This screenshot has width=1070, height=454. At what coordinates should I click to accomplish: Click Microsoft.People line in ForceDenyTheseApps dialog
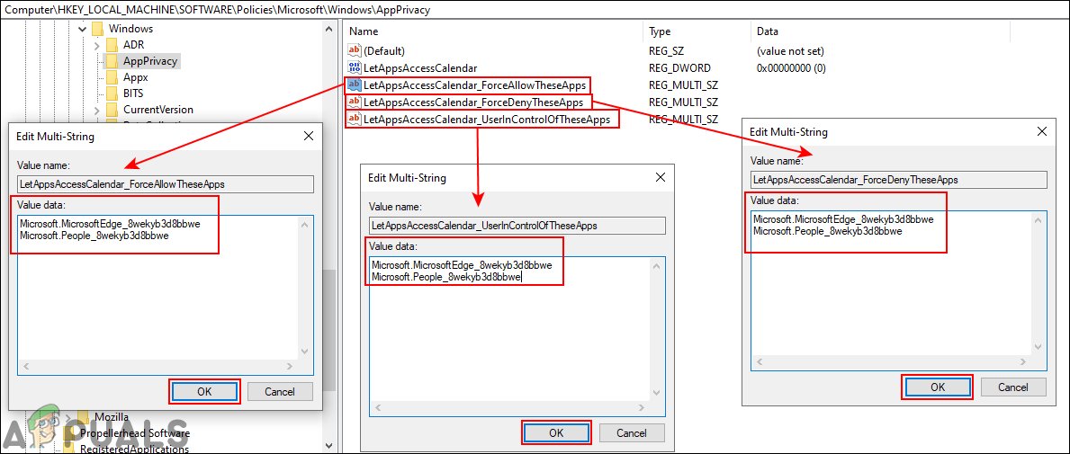coord(828,231)
